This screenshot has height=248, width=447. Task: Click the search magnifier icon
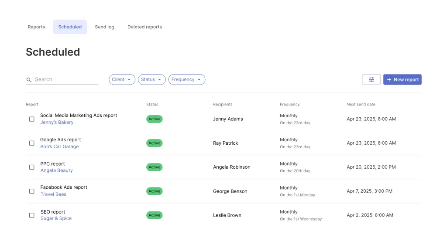click(29, 80)
